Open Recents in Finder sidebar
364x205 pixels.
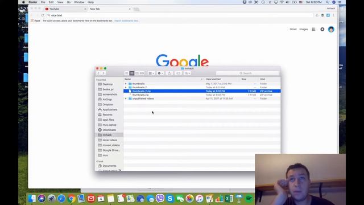[x=107, y=114]
